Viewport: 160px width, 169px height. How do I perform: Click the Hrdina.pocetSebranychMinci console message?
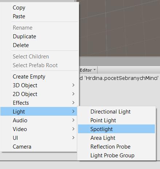120,78
